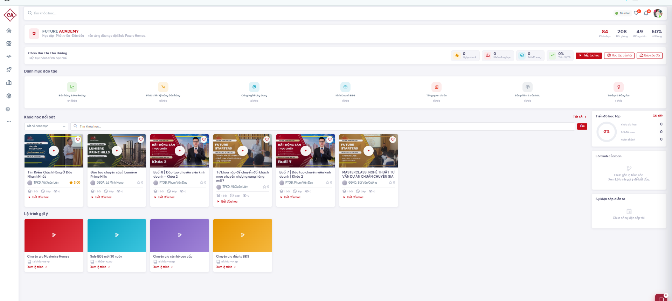The image size is (672, 301).
Task: Open the favorites heart icon in the top bar
Action: click(637, 13)
